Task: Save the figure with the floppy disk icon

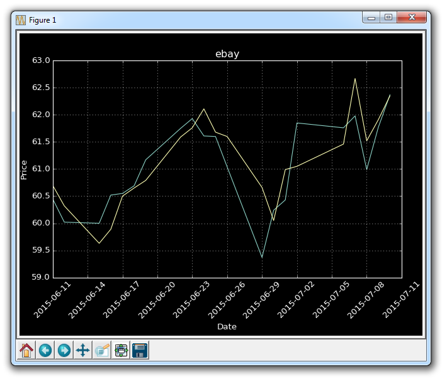Action: click(140, 350)
